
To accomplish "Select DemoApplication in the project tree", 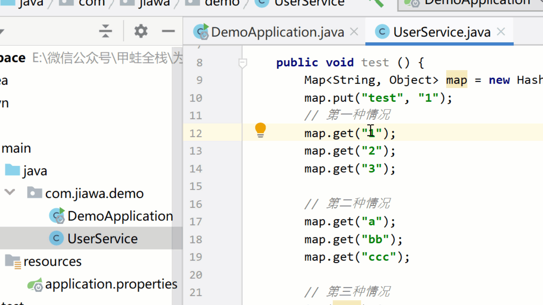I will [x=120, y=216].
